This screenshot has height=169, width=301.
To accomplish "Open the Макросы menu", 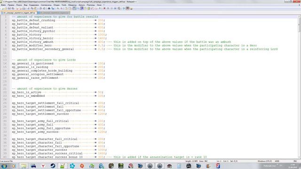I will coord(72,5).
